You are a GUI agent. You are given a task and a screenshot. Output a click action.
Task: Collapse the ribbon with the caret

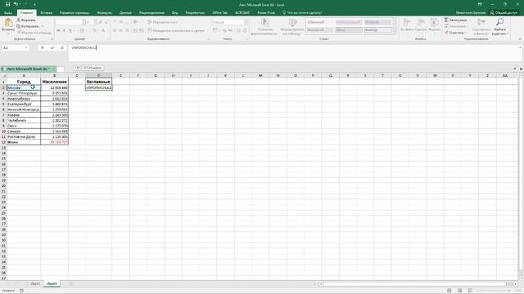(x=520, y=39)
